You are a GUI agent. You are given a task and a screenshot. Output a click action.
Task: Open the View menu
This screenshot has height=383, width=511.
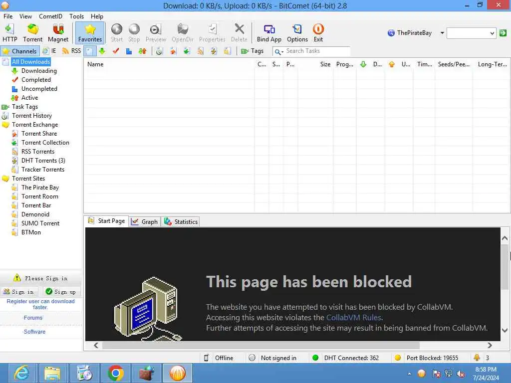click(x=25, y=16)
